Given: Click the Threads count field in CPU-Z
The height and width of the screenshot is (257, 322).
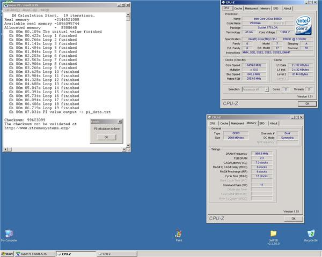Looking at the screenshot, I should pyautogui.click(x=309, y=89).
